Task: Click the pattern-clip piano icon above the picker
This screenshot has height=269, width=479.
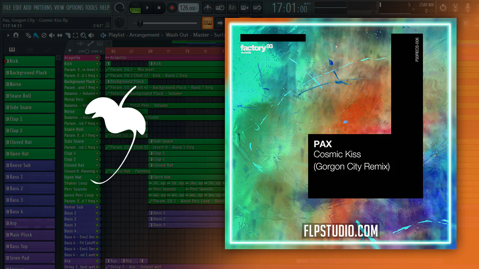Action: pyautogui.click(x=12, y=50)
